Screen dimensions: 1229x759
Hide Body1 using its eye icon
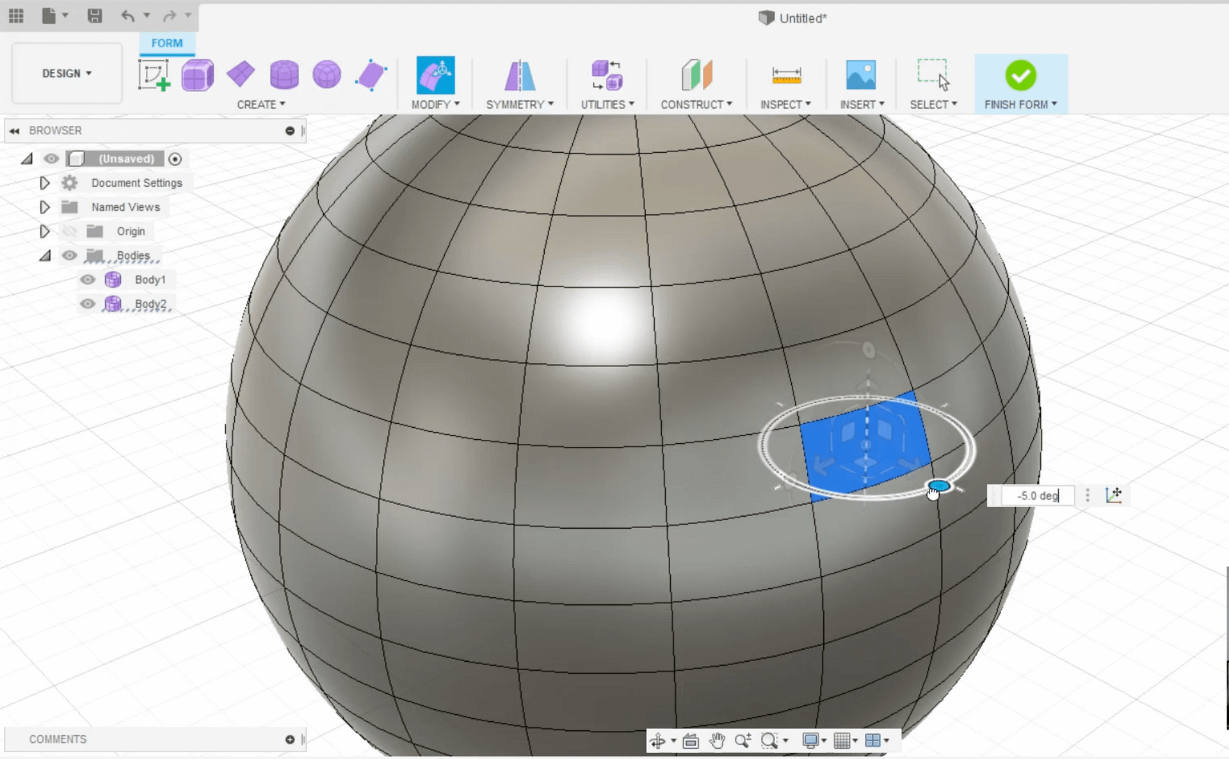[88, 279]
